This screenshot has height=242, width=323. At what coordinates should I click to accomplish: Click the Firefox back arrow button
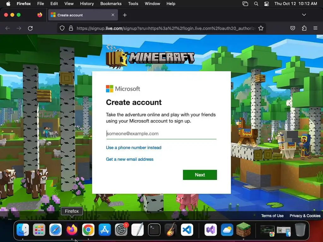tap(8, 28)
